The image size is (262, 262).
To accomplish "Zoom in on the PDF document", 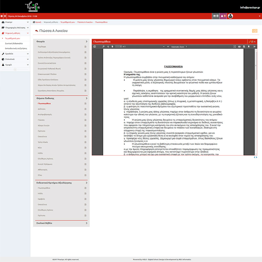I will click(168, 47).
